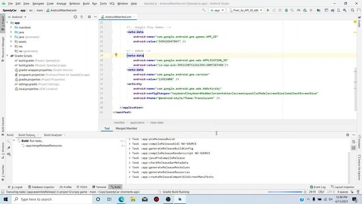The image size is (362, 204).
Task: Open the Profiler tool window button
Action: click(66, 187)
